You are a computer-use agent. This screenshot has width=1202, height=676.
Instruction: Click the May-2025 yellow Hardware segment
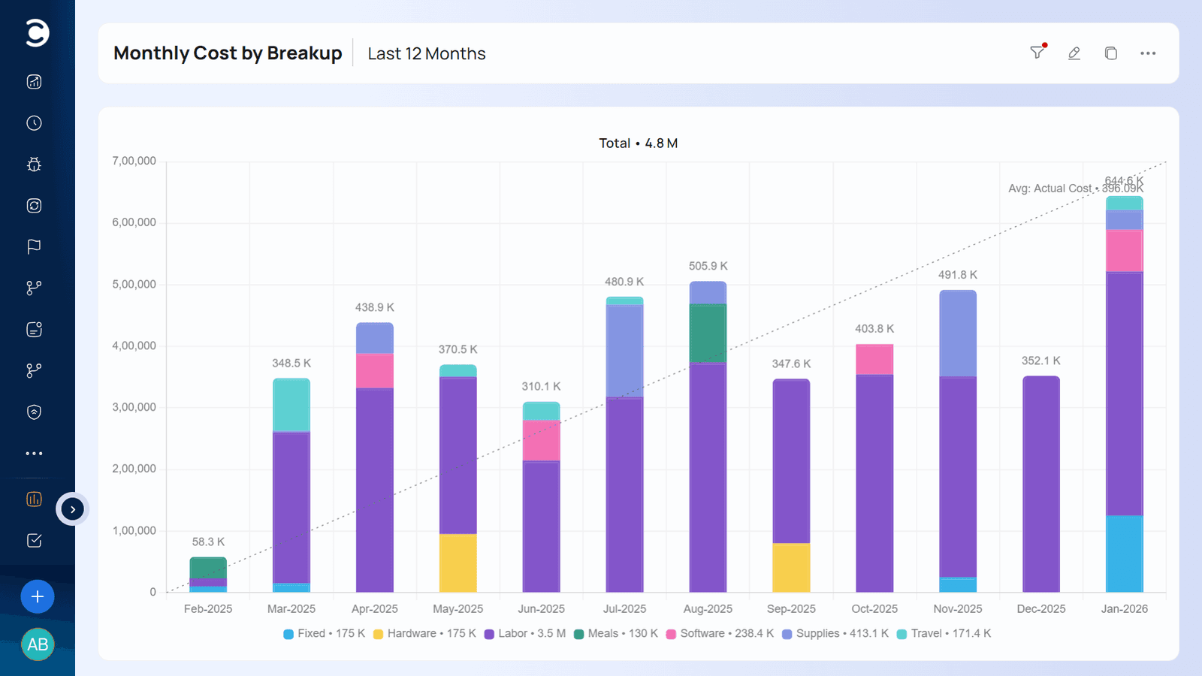458,563
